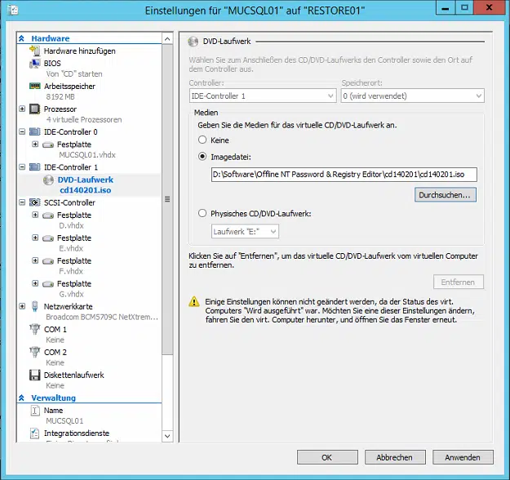510x480 pixels.
Task: Expand the Prozessor tree node
Action: pyautogui.click(x=22, y=109)
